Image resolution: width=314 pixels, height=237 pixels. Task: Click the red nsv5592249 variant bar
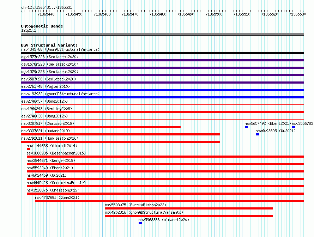coord(165,171)
